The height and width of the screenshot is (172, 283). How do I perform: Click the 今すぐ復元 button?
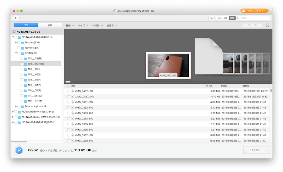pos(254,150)
